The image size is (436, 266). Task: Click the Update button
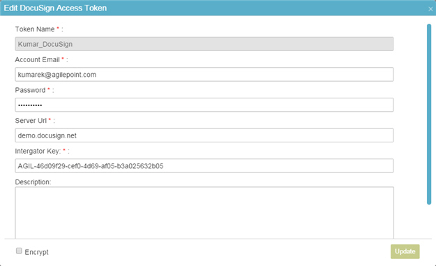click(x=405, y=251)
